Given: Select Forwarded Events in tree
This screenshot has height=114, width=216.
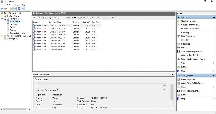Looking at the screenshot, I should click(18, 33).
